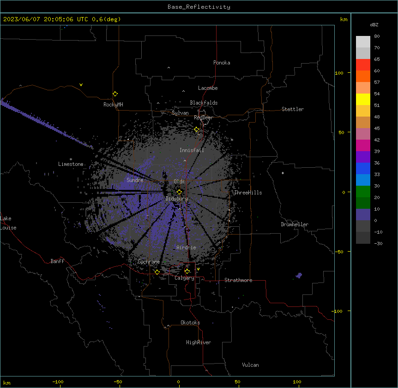Click the Innisfail city label
Screen dimensions: 398x388
[192, 150]
